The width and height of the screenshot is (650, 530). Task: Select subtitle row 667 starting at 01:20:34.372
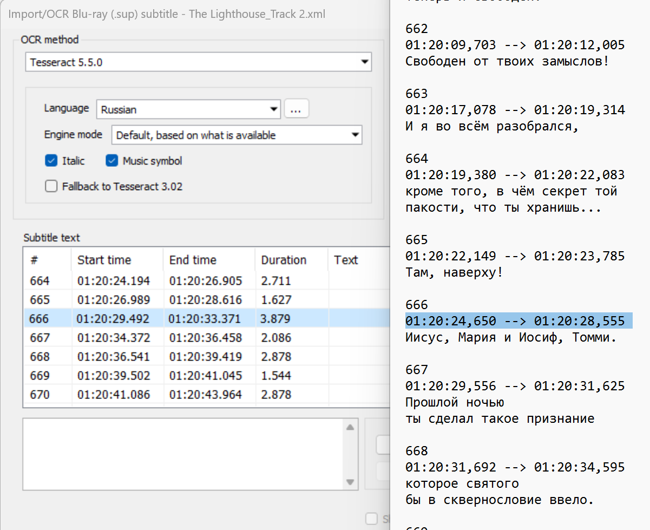pyautogui.click(x=207, y=338)
